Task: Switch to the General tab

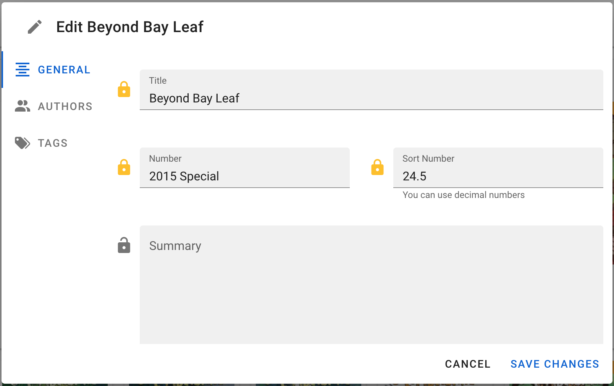Action: point(64,70)
